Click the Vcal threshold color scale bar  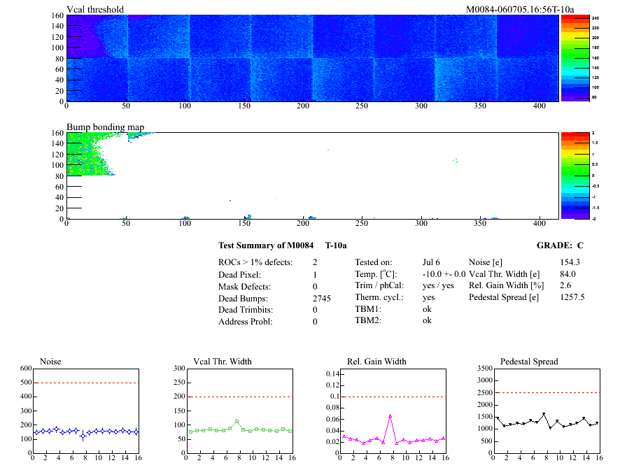click(x=575, y=58)
